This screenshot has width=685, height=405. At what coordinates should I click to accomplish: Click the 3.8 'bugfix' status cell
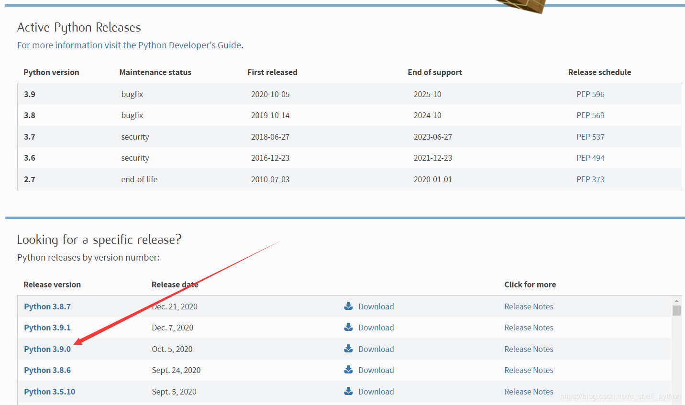click(x=132, y=115)
